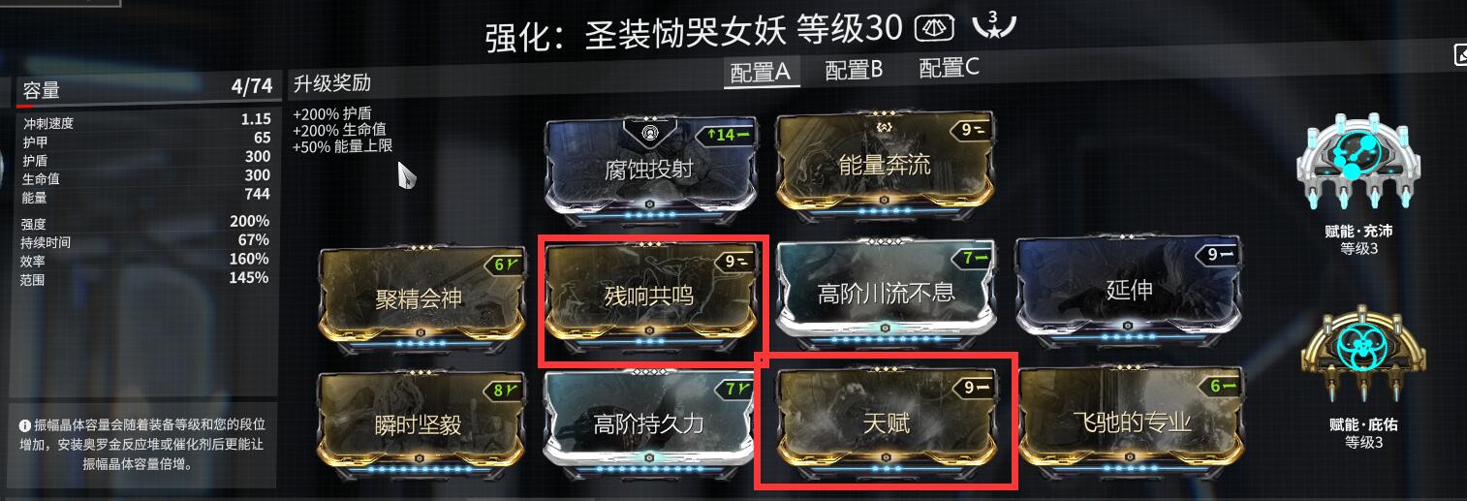The image size is (1467, 501).
Task: Select the 天赋 mod card
Action: click(886, 421)
